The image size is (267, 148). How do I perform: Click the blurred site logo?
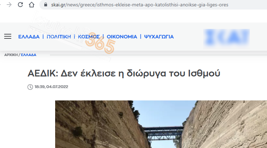(226, 38)
